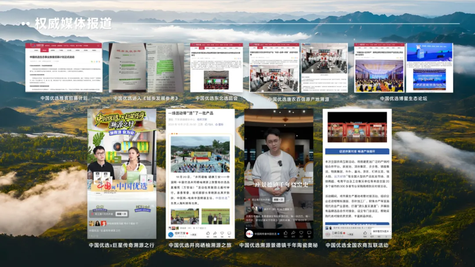475x267 pixels.
Task: Open comments on 中国网传播中国优选 video
Action: 309,233
